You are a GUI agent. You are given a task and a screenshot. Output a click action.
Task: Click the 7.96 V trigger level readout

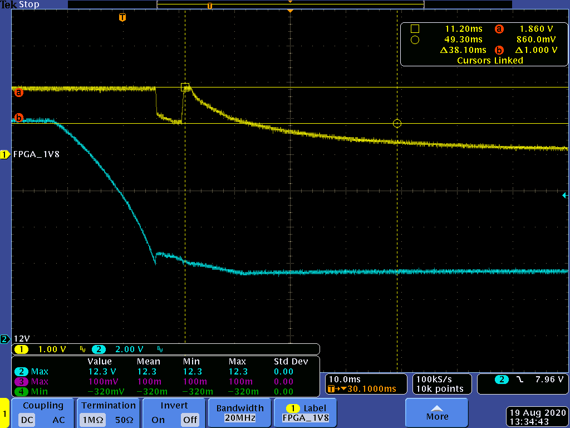[x=549, y=379]
